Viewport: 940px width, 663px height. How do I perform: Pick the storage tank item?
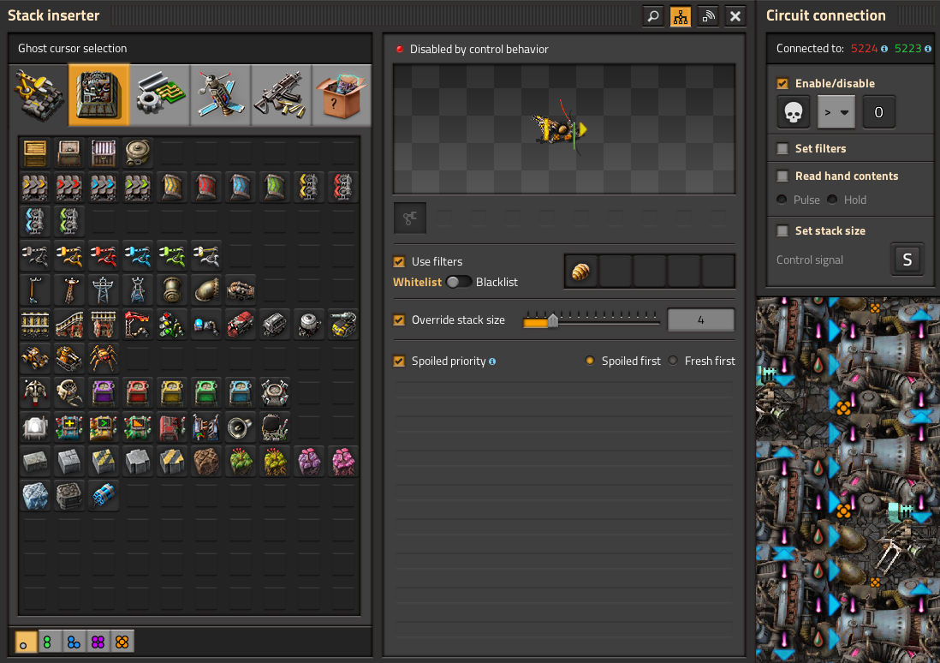click(x=137, y=153)
